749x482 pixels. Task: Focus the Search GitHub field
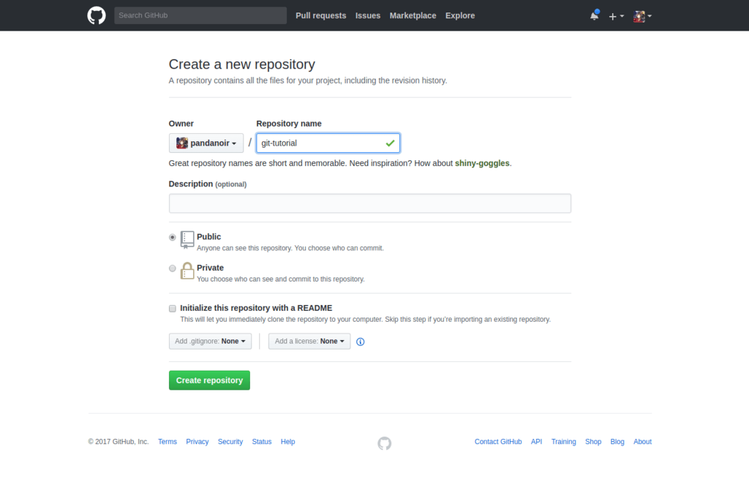[x=200, y=15]
